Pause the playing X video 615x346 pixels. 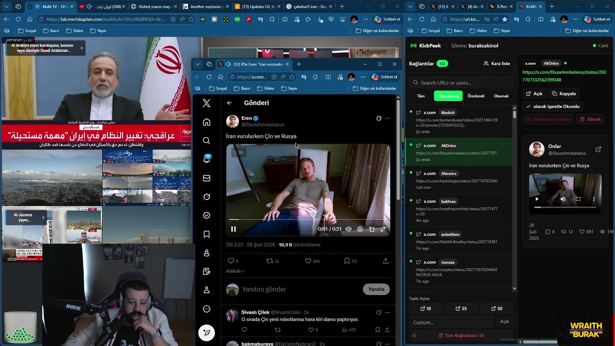[x=234, y=229]
